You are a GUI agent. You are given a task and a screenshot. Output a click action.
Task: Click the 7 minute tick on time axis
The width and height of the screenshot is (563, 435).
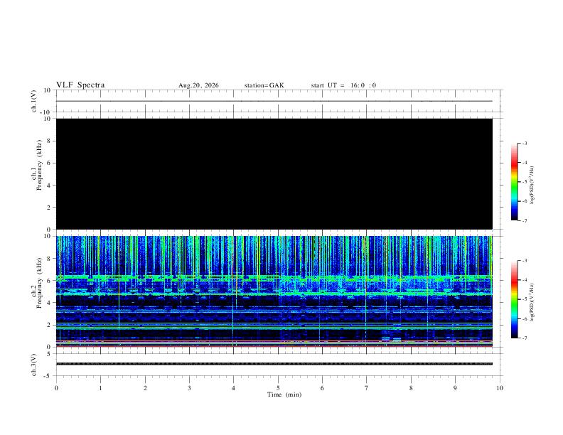click(x=367, y=388)
